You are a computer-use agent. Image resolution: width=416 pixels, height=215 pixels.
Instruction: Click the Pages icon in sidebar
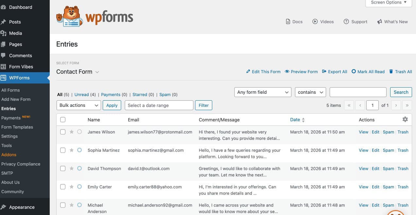3,44
